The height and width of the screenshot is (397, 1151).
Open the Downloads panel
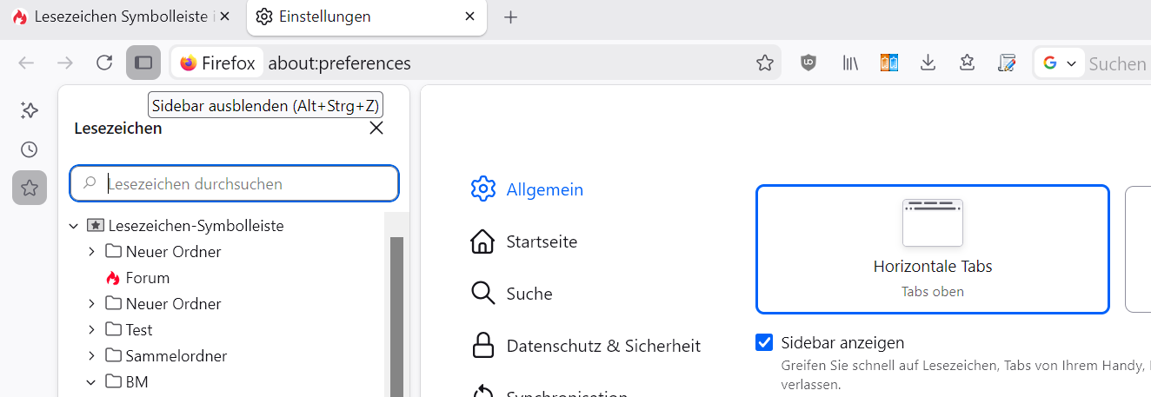928,63
